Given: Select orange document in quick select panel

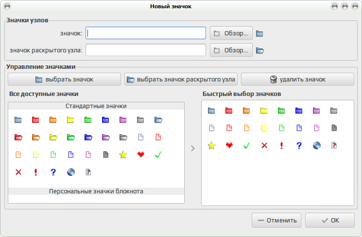Looking at the screenshot, I should (x=246, y=128).
